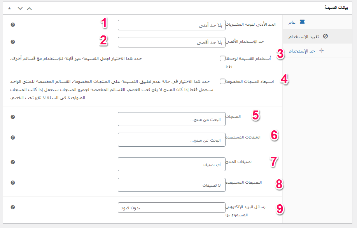
Task: Click help icon beside product categories field
Action: tap(13, 162)
